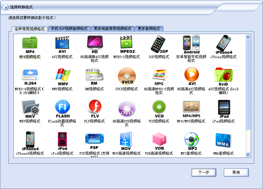Choose the WMA audio format icon
Viewport: 263px width, 189px height.
pyautogui.click(x=223, y=139)
